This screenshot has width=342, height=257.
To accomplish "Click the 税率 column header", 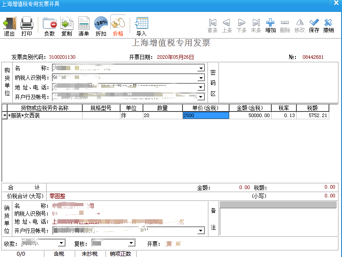I will coord(284,108).
